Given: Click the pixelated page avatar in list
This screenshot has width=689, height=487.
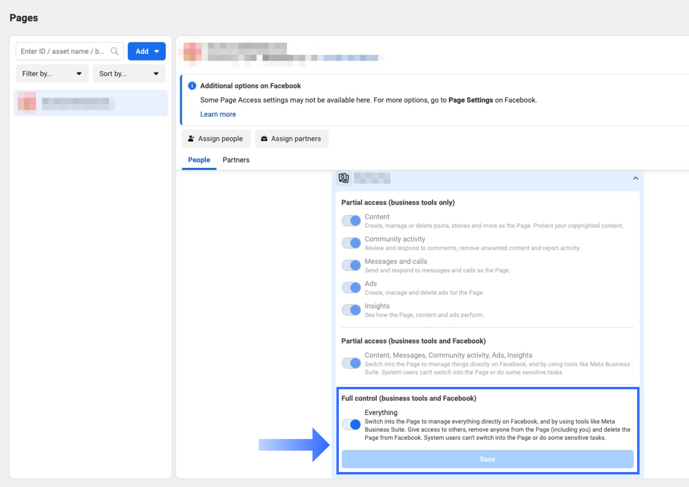Looking at the screenshot, I should [x=27, y=102].
